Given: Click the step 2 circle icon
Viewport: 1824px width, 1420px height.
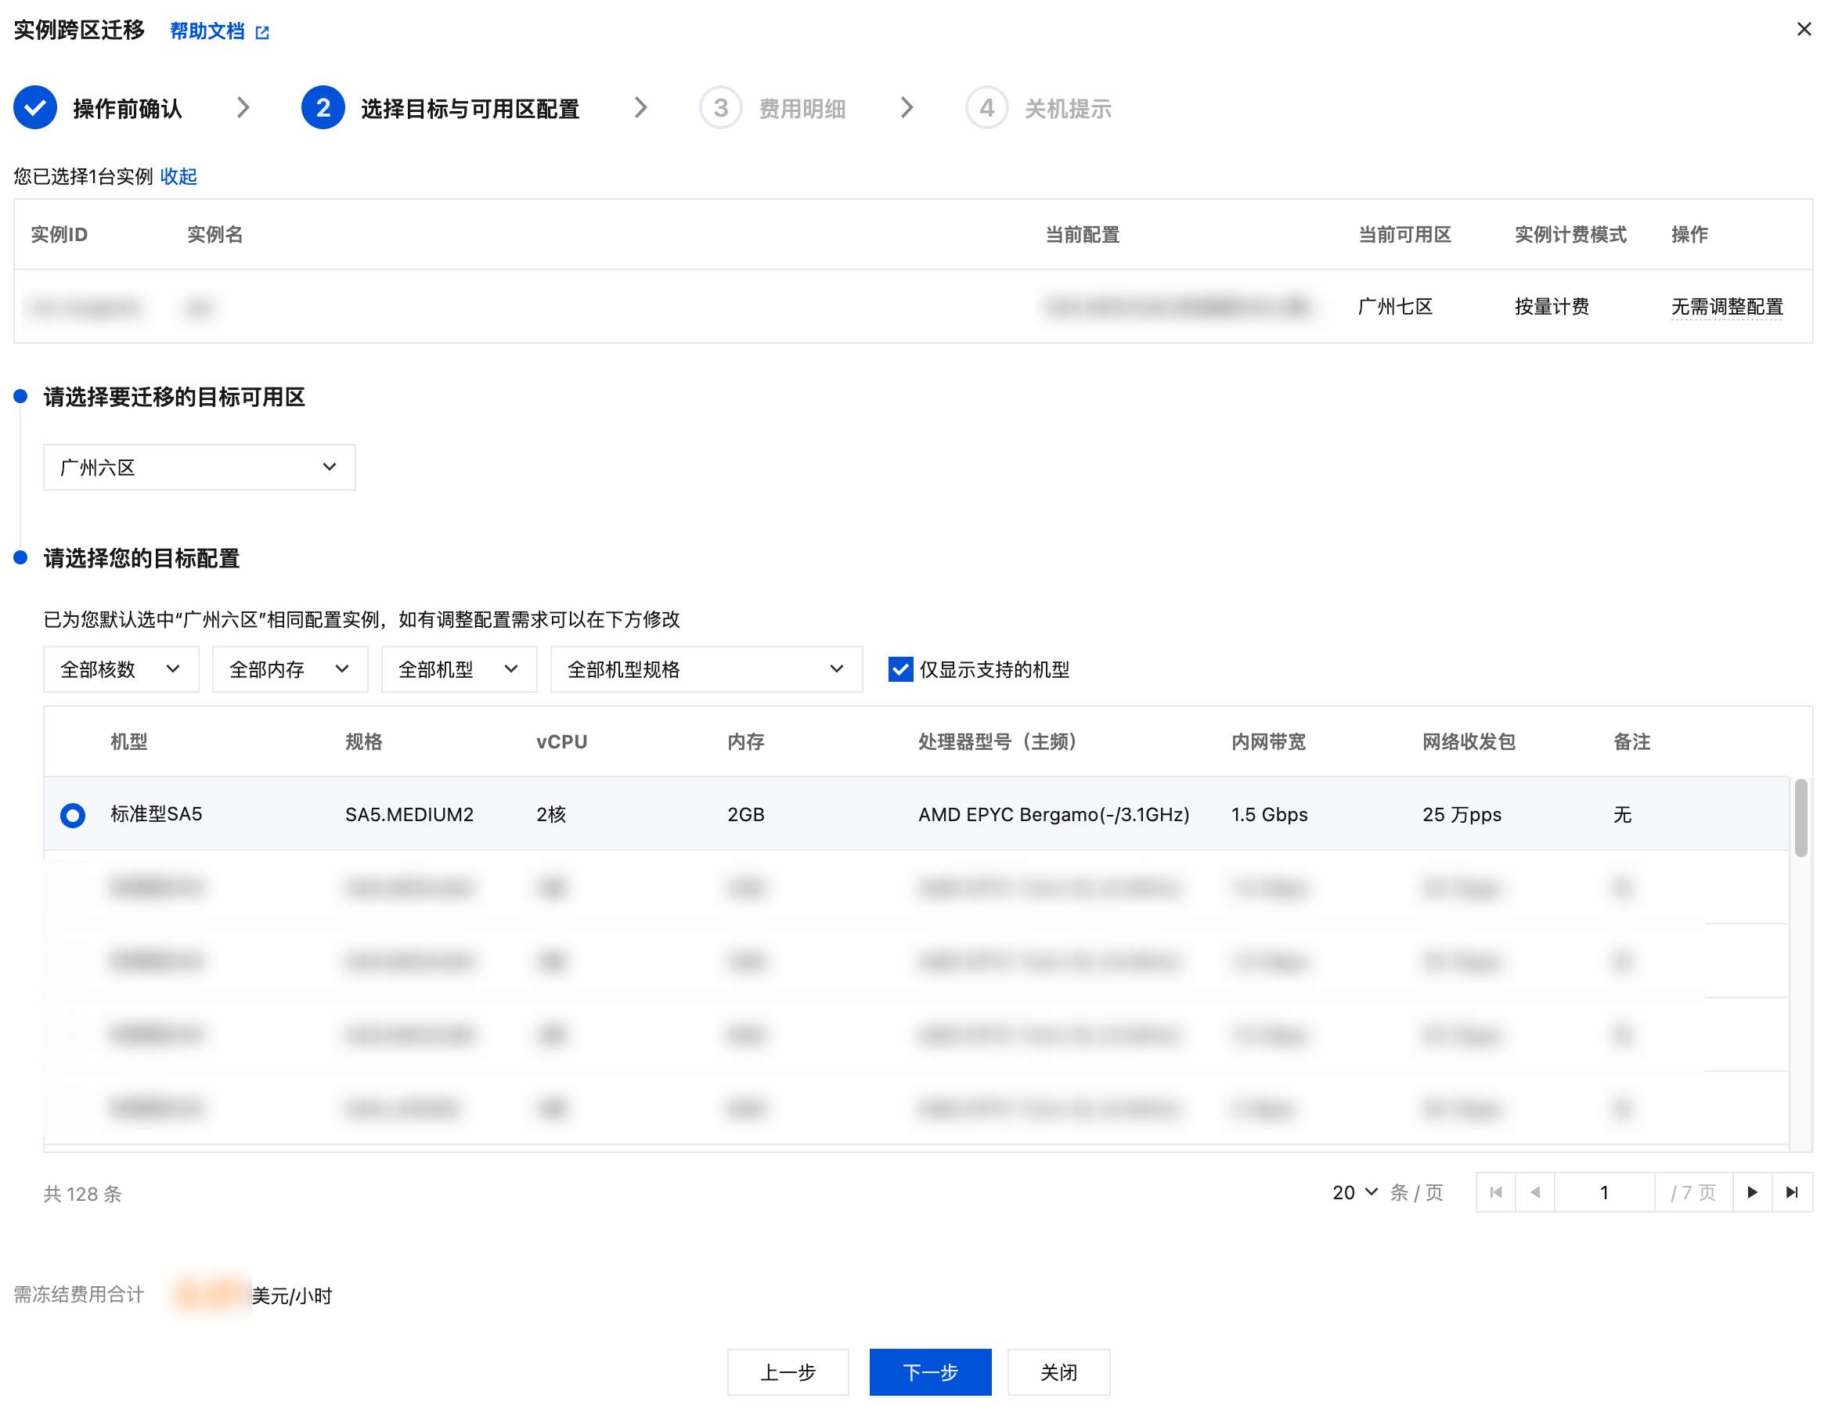Looking at the screenshot, I should click(323, 108).
